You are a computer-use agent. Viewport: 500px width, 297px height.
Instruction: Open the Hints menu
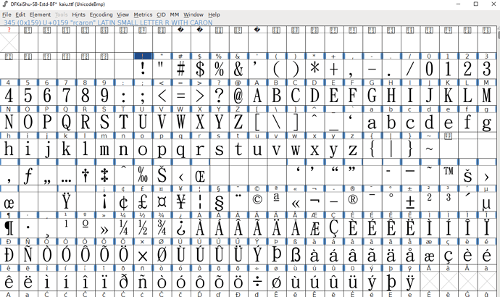(x=78, y=14)
